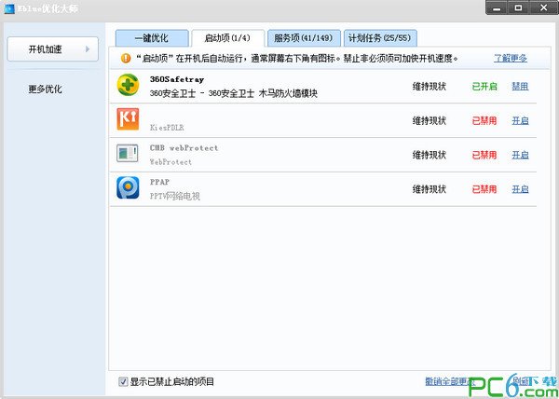This screenshot has height=399, width=559.
Task: Click 禁用 link for 360Safetray
Action: point(520,87)
